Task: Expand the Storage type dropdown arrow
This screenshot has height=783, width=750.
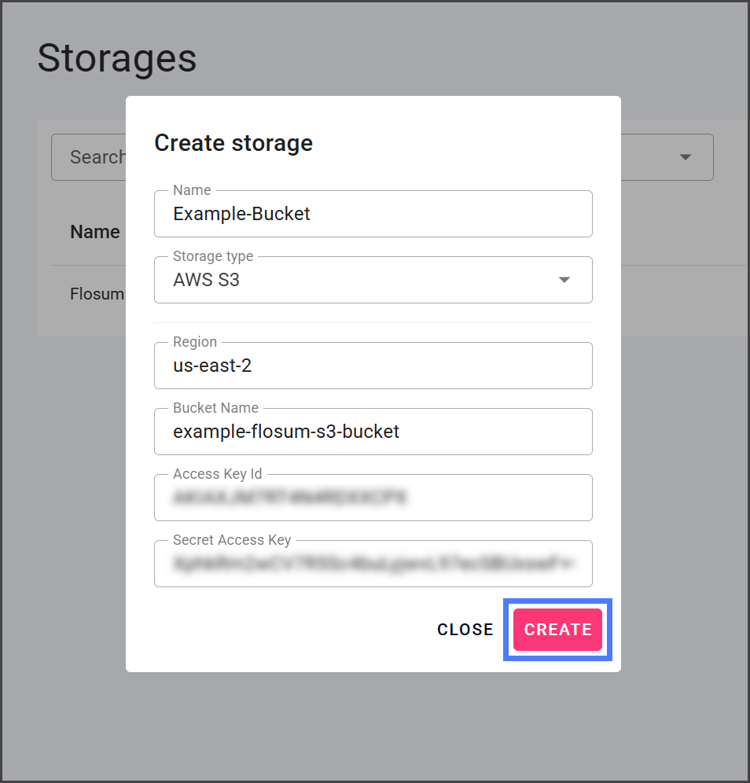Action: pyautogui.click(x=564, y=280)
